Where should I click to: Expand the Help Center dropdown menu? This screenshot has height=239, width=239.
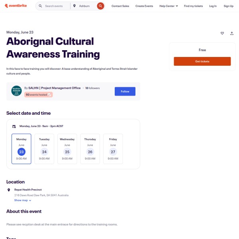point(168,6)
